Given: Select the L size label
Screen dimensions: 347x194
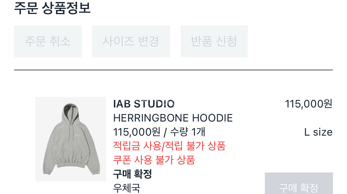Looking at the screenshot, I should coord(318,132).
